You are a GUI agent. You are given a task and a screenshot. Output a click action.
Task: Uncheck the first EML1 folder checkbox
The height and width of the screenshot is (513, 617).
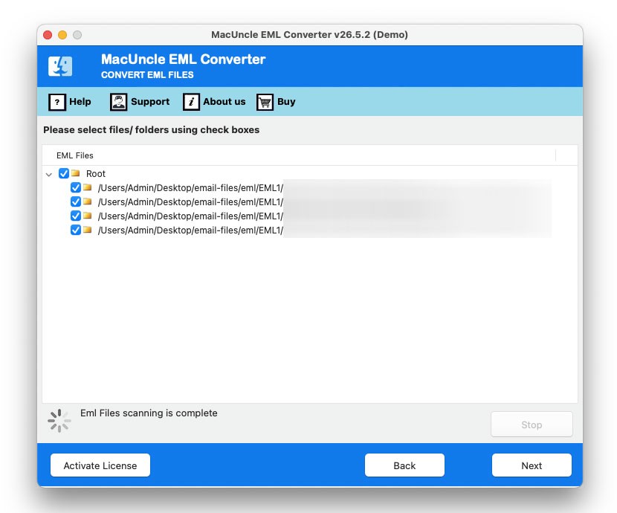tap(76, 187)
